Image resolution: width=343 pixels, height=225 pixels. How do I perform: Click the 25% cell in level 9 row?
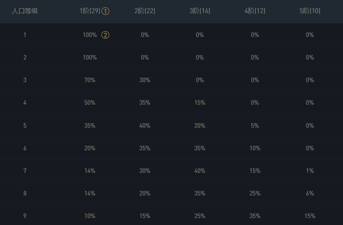point(200,216)
